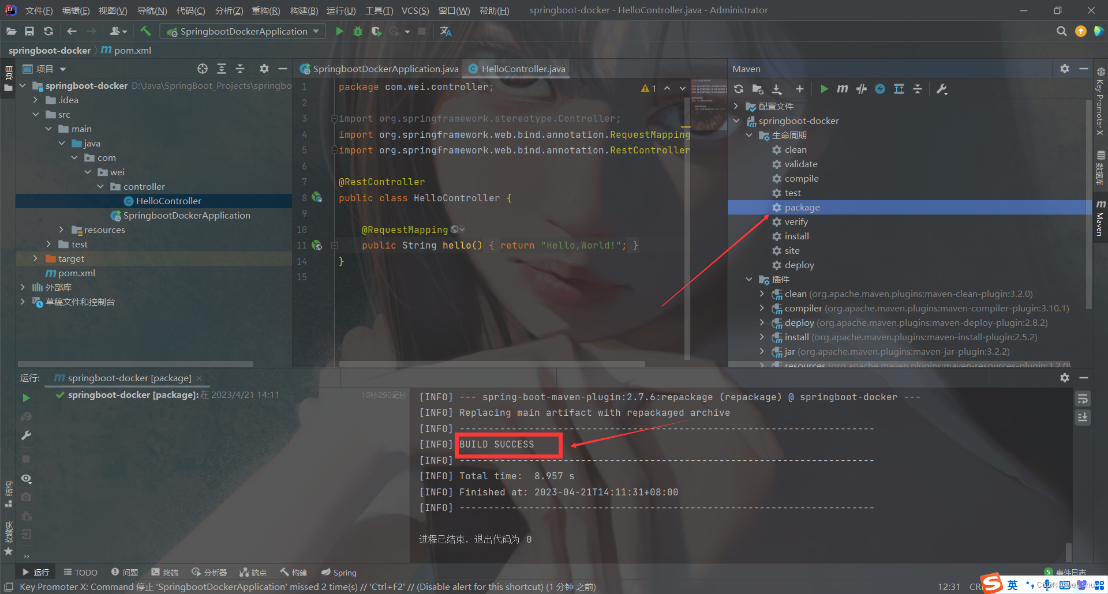Start debugging with the green bug icon
1108x594 pixels.
(358, 31)
